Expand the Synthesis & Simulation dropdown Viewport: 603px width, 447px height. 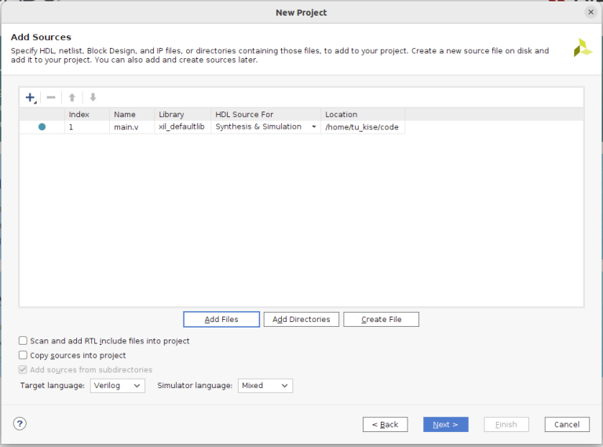click(314, 126)
